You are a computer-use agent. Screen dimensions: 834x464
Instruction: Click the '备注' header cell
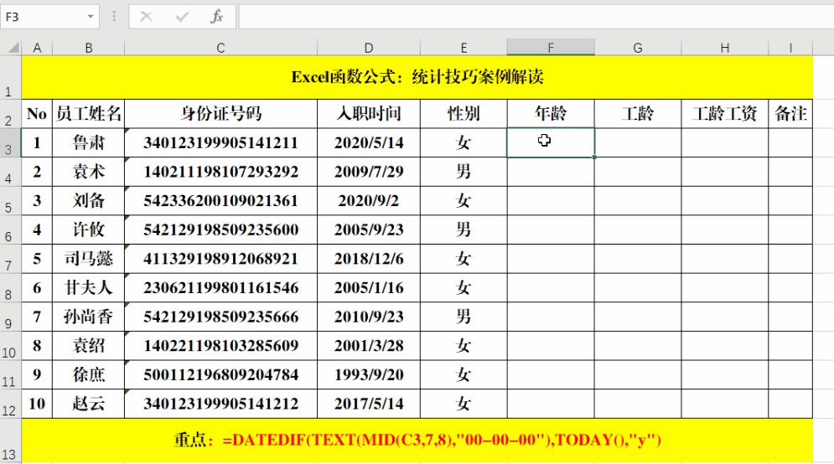point(790,114)
